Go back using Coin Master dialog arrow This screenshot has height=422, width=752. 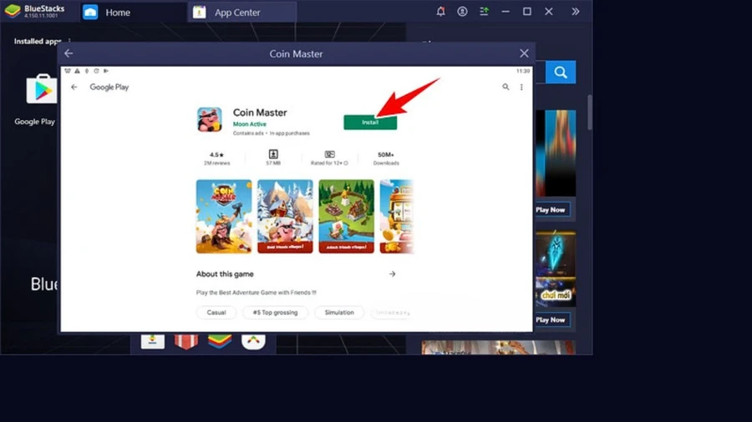tap(69, 53)
